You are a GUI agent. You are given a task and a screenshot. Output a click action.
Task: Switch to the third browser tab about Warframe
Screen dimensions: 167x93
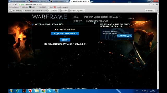[x=60, y=1]
